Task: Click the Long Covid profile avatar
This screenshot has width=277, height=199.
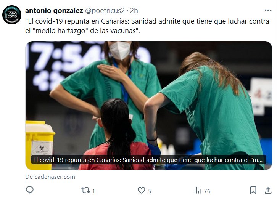Action: [x=12, y=15]
